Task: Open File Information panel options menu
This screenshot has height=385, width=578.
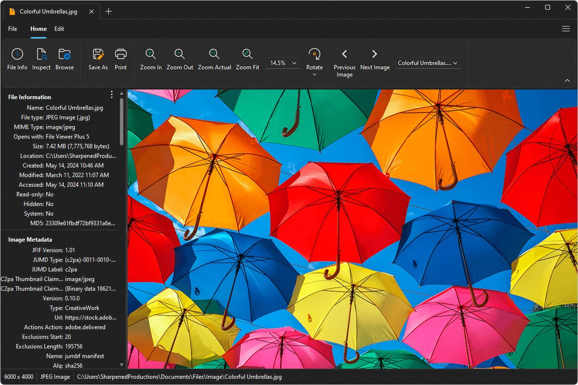Action: pos(112,95)
